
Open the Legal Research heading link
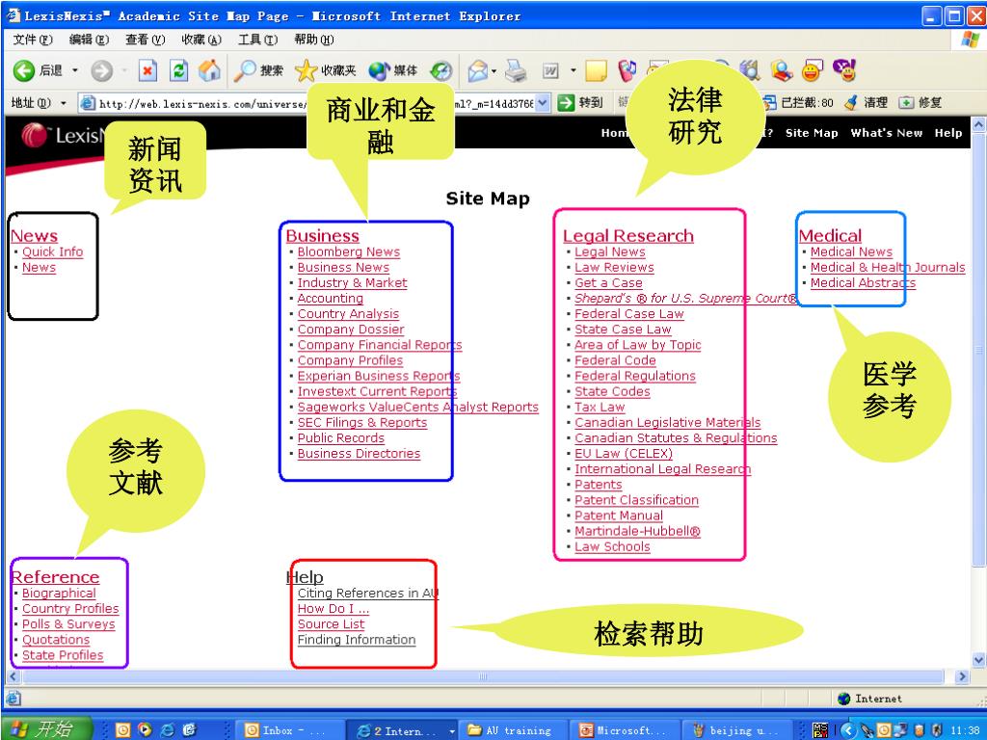pos(628,235)
